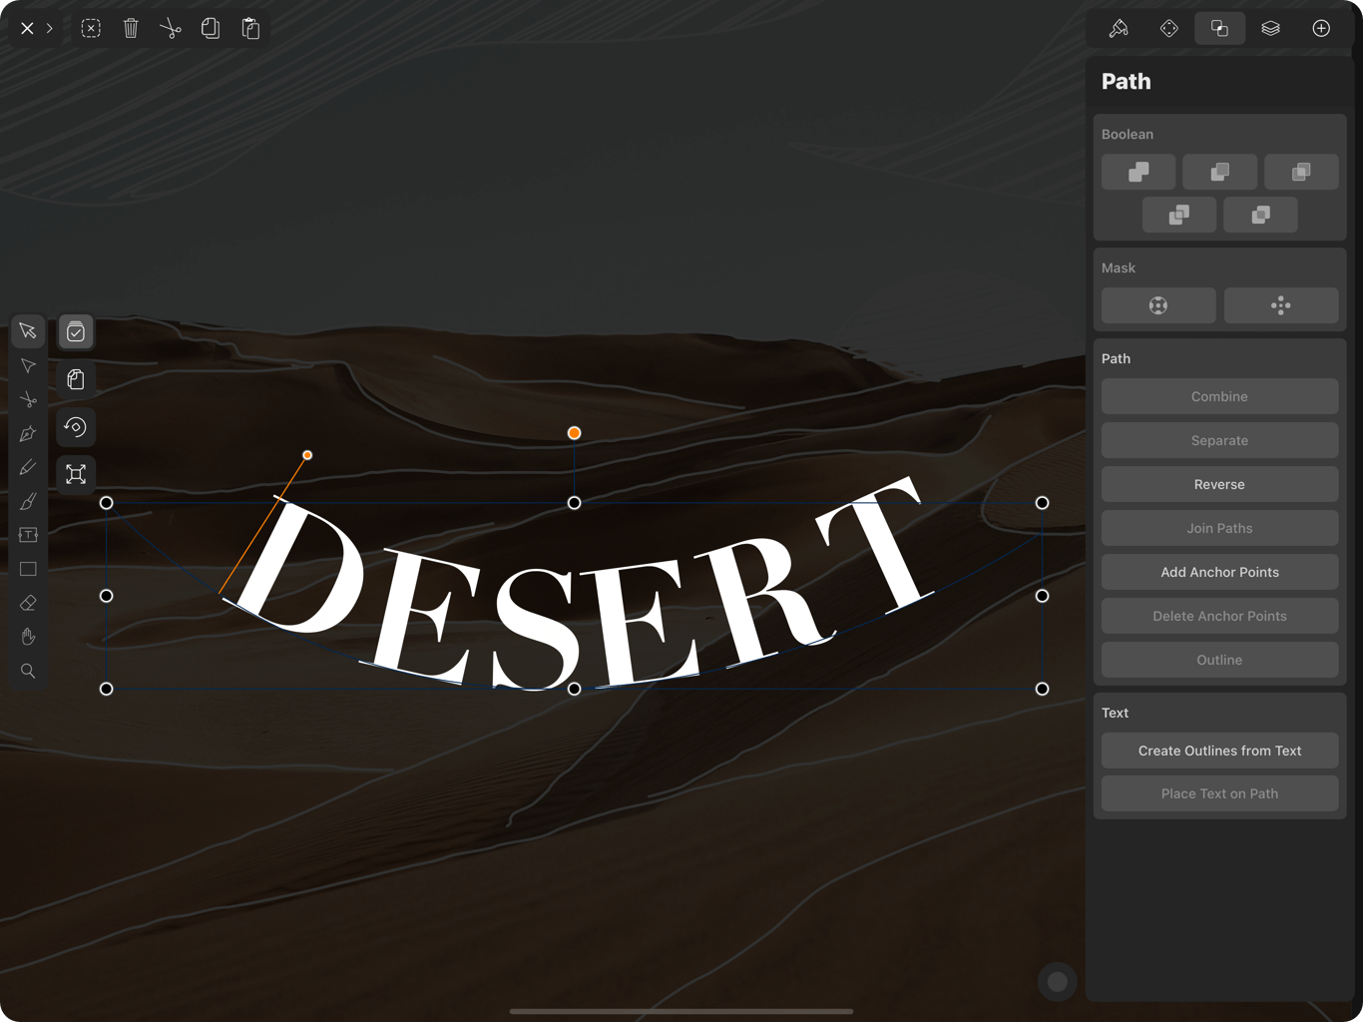Click the Combine button
Screen dimensions: 1363x1022
click(1219, 396)
